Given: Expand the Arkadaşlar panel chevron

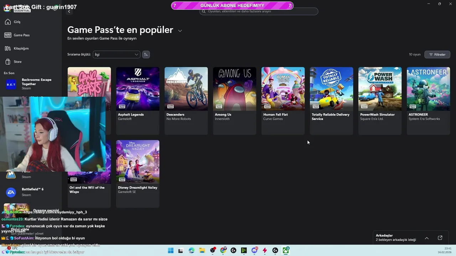Looking at the screenshot, I should pyautogui.click(x=427, y=238).
